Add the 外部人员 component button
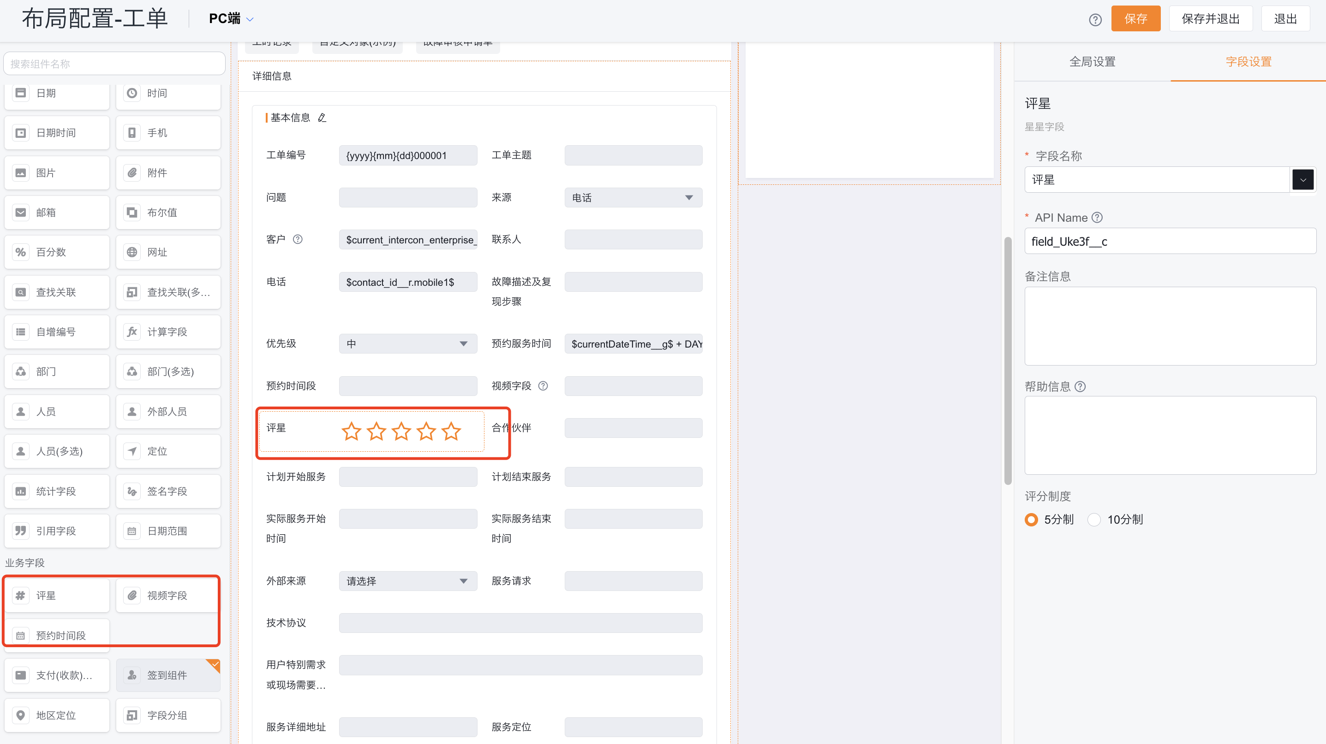Image resolution: width=1326 pixels, height=744 pixels. point(168,411)
